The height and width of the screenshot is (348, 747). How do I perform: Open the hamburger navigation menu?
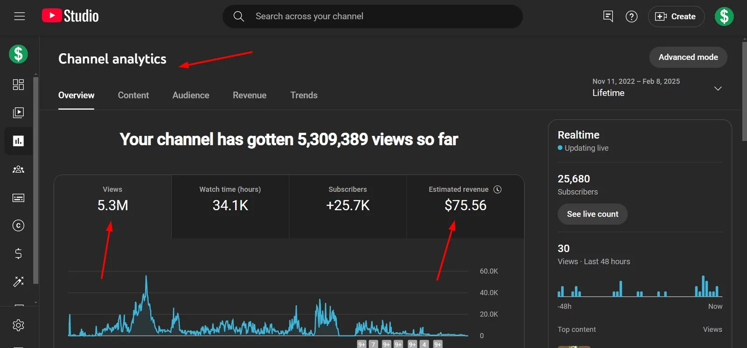click(x=19, y=16)
